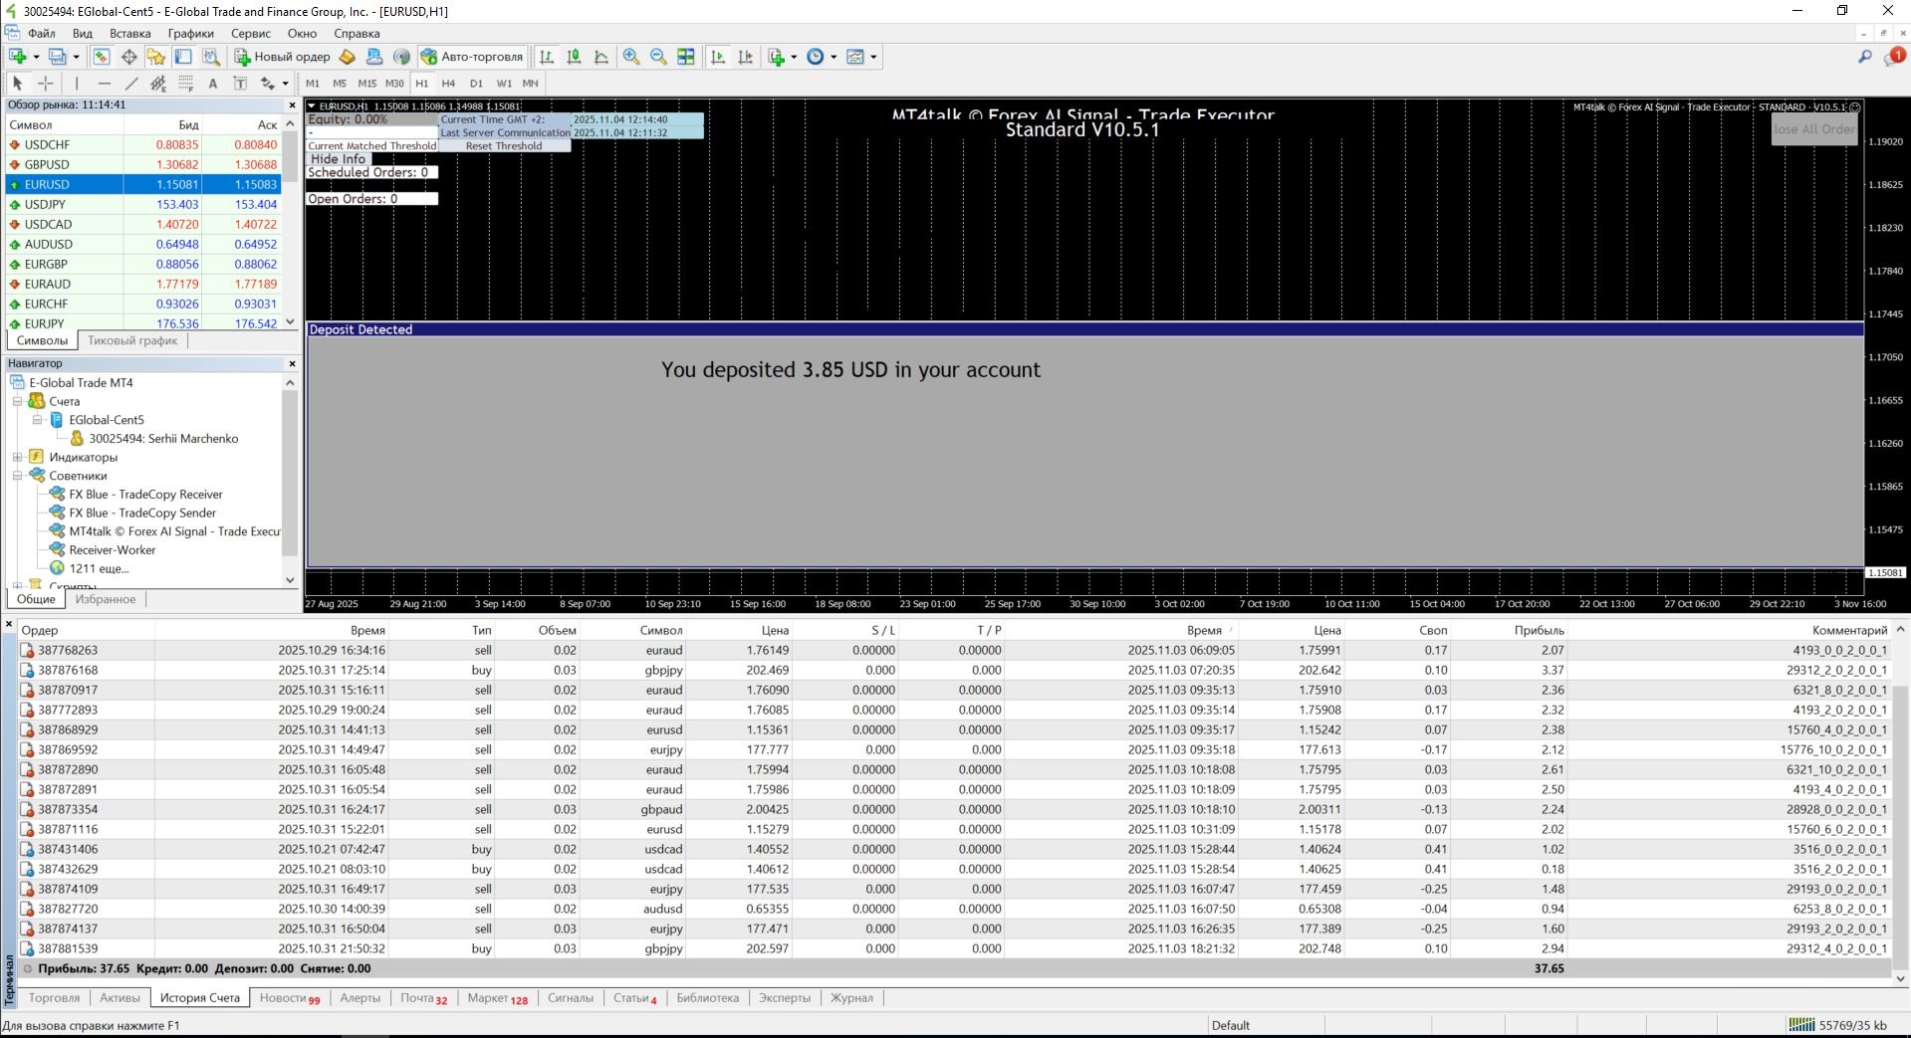This screenshot has width=1911, height=1038.
Task: Toggle the chart auto-scroll icon
Action: (x=718, y=57)
